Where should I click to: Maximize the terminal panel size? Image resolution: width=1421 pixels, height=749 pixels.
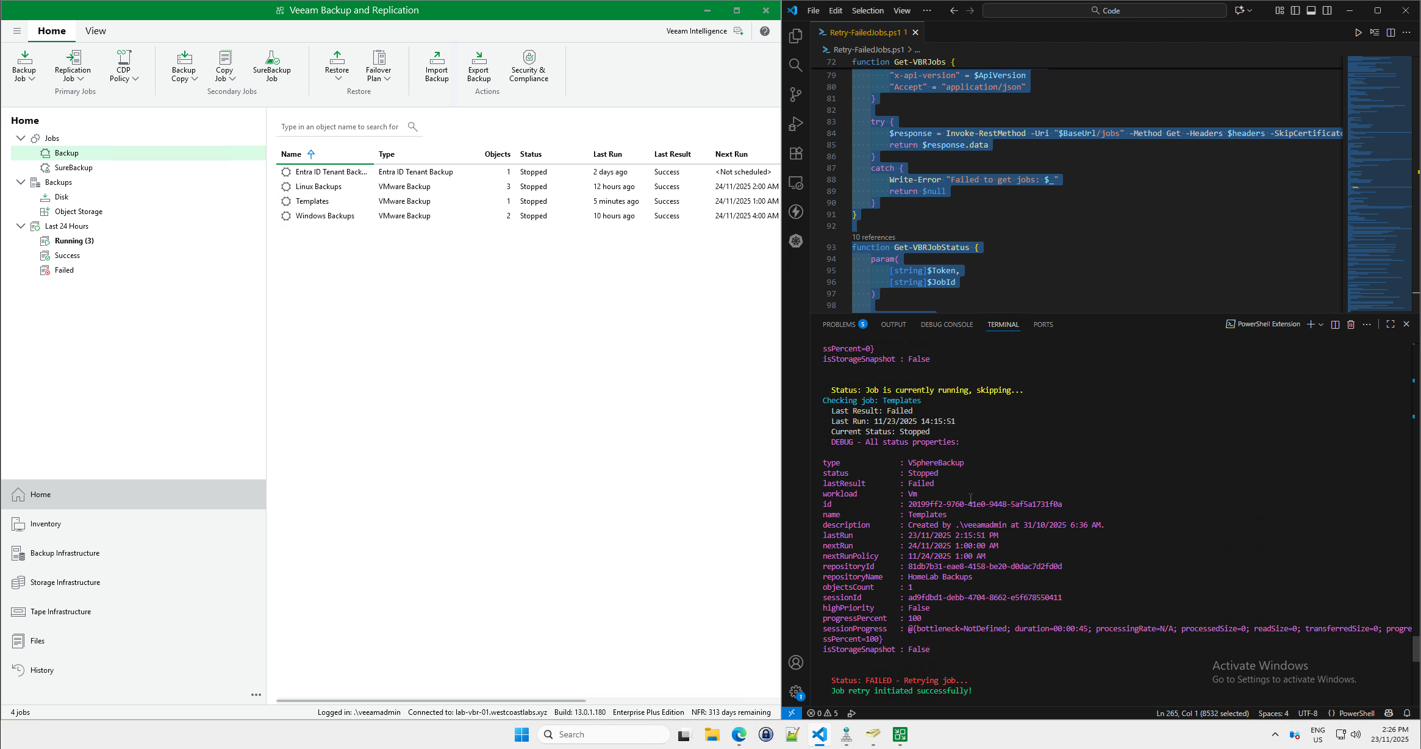tap(1391, 324)
